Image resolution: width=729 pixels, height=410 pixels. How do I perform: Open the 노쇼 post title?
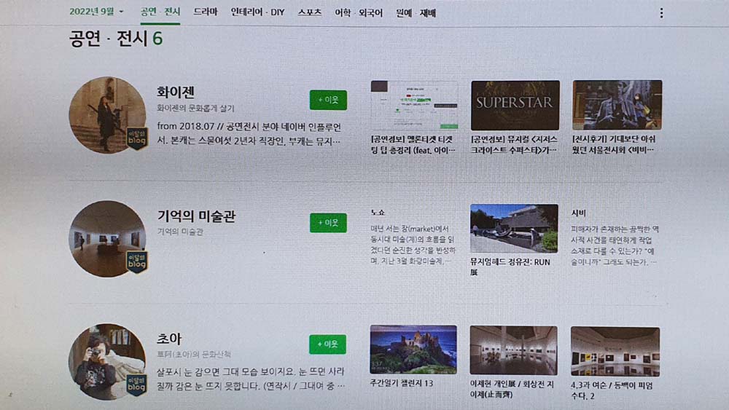pyautogui.click(x=378, y=212)
